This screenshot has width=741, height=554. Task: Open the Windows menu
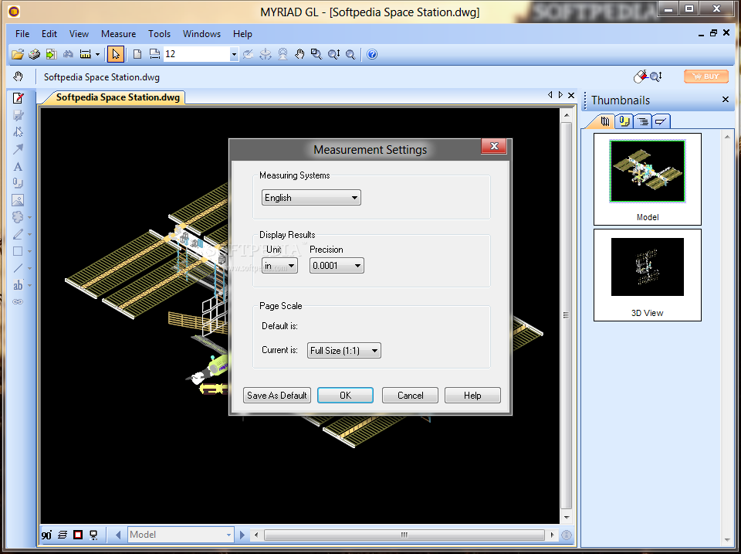pos(201,34)
